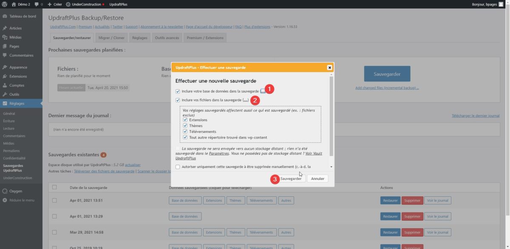510x249 pixels.
Task: Uncheck Extensions in the dialog file options
Action: point(185,120)
